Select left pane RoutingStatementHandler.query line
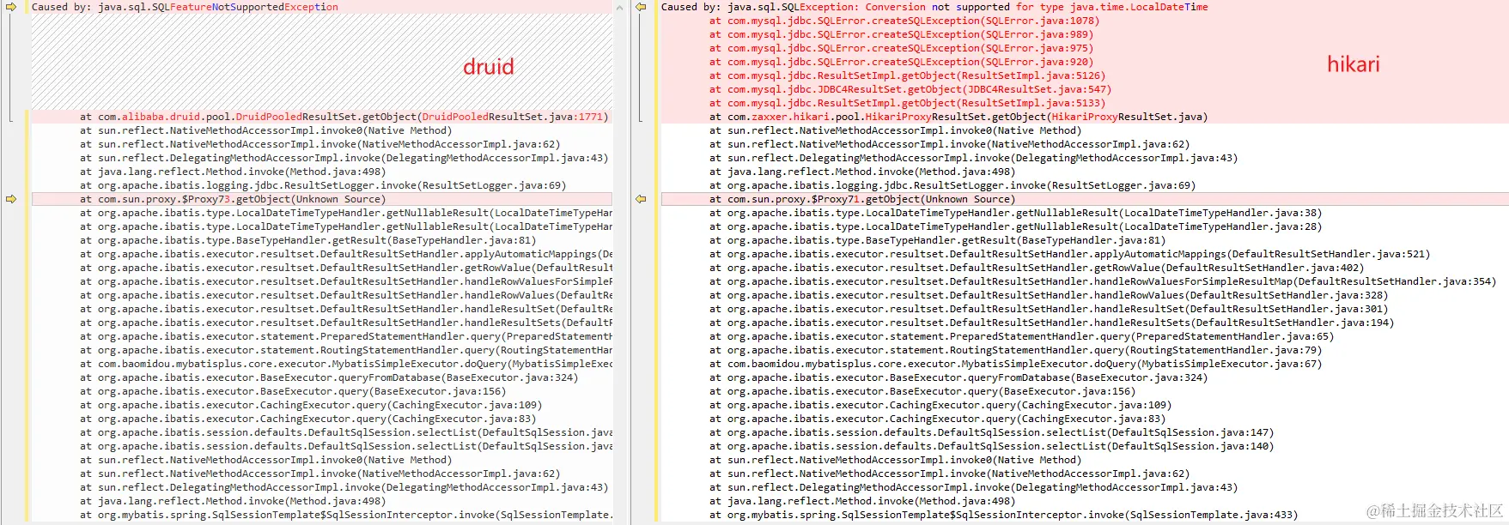This screenshot has height=525, width=1509. click(346, 350)
